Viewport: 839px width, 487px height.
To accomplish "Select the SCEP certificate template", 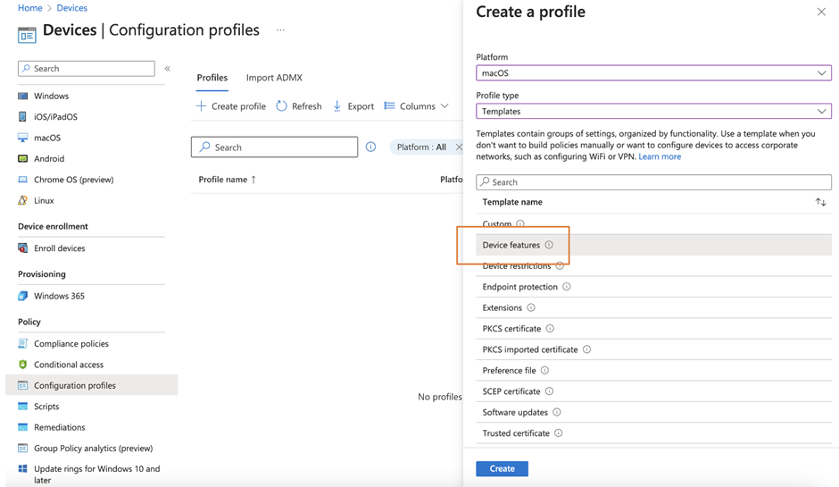I will [653, 391].
